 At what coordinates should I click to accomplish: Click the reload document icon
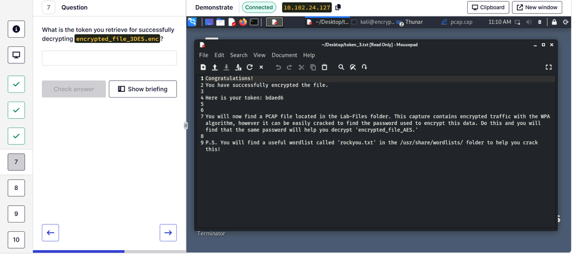(250, 67)
